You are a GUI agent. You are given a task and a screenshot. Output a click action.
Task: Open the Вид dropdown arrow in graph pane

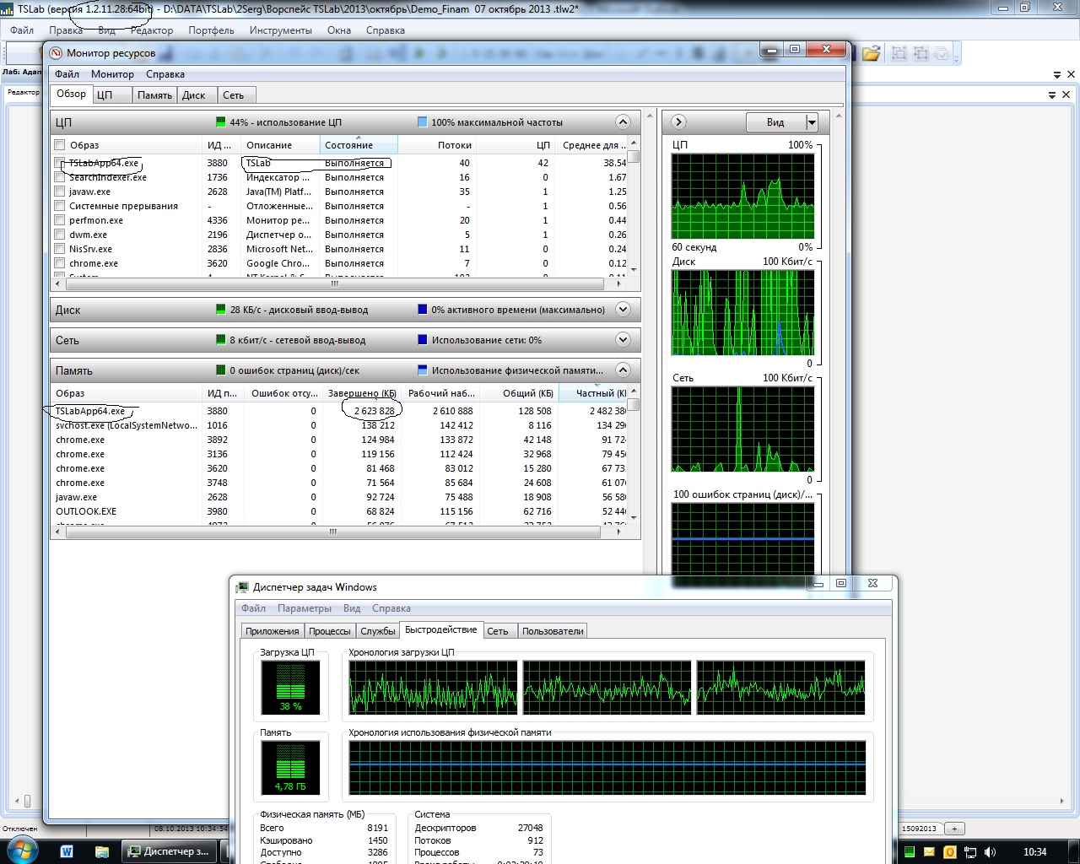pyautogui.click(x=812, y=122)
